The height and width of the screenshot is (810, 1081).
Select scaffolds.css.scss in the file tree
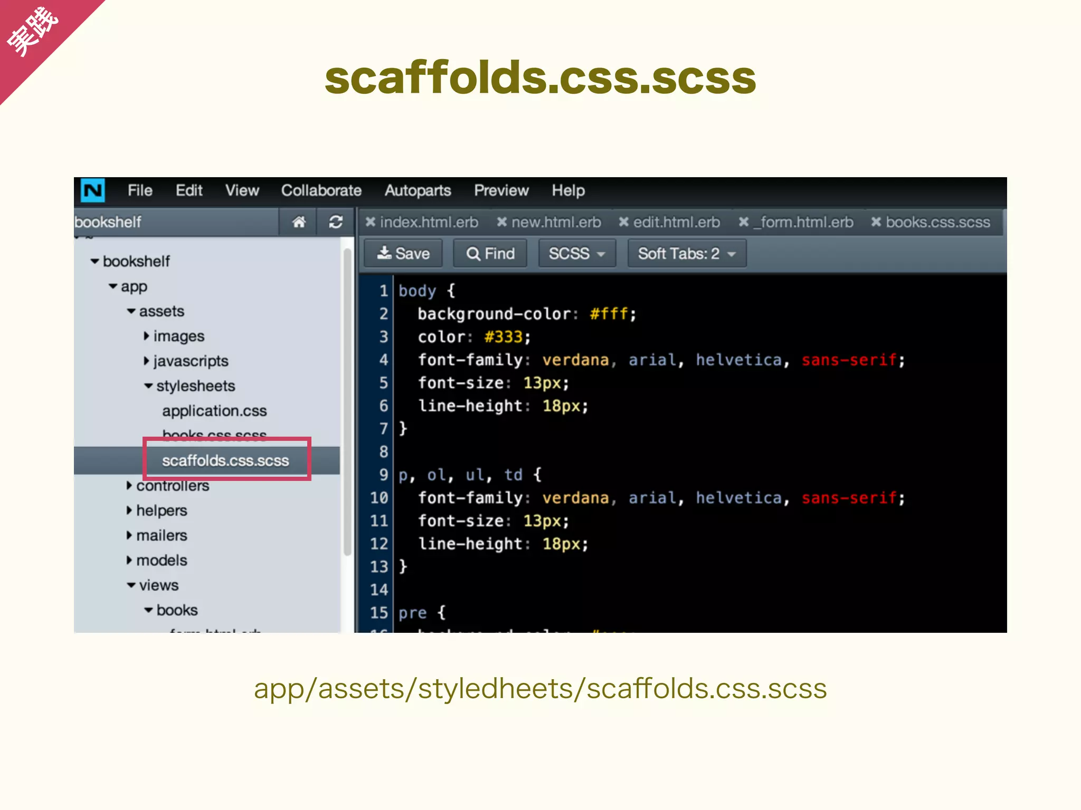tap(225, 460)
